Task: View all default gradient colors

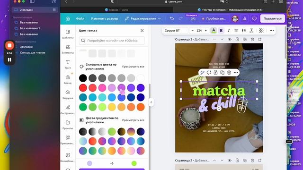Action: coord(133,120)
